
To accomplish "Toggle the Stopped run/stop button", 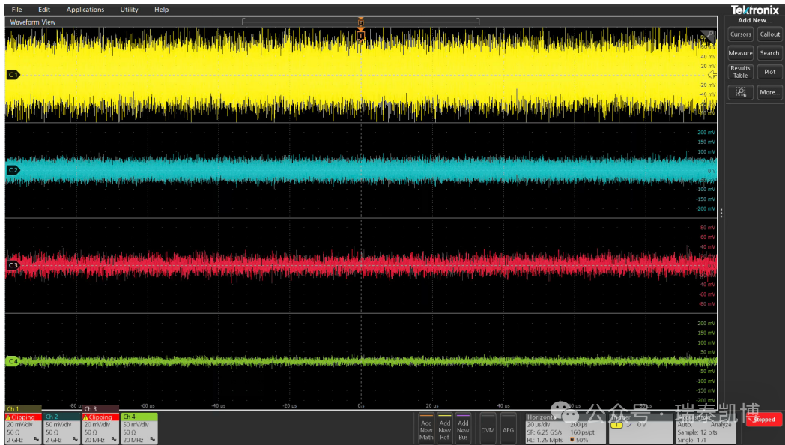I will coord(764,420).
